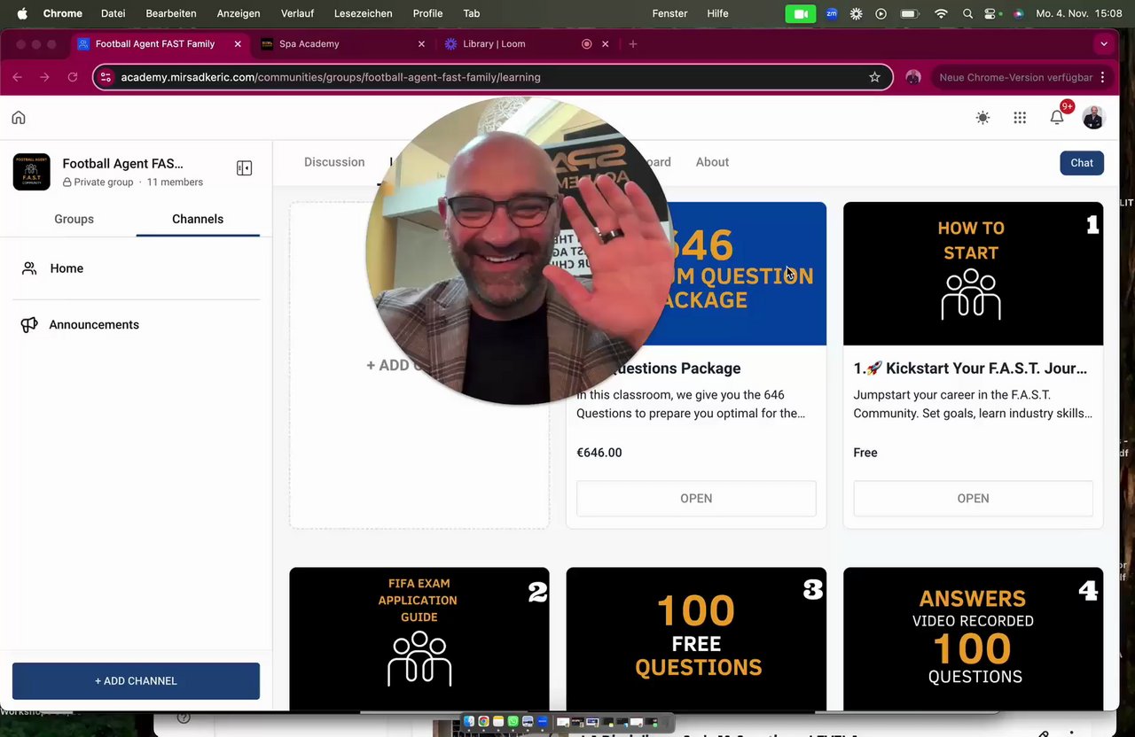Close the Football Agent FAST Family tab
The height and width of the screenshot is (737, 1135).
click(x=236, y=43)
